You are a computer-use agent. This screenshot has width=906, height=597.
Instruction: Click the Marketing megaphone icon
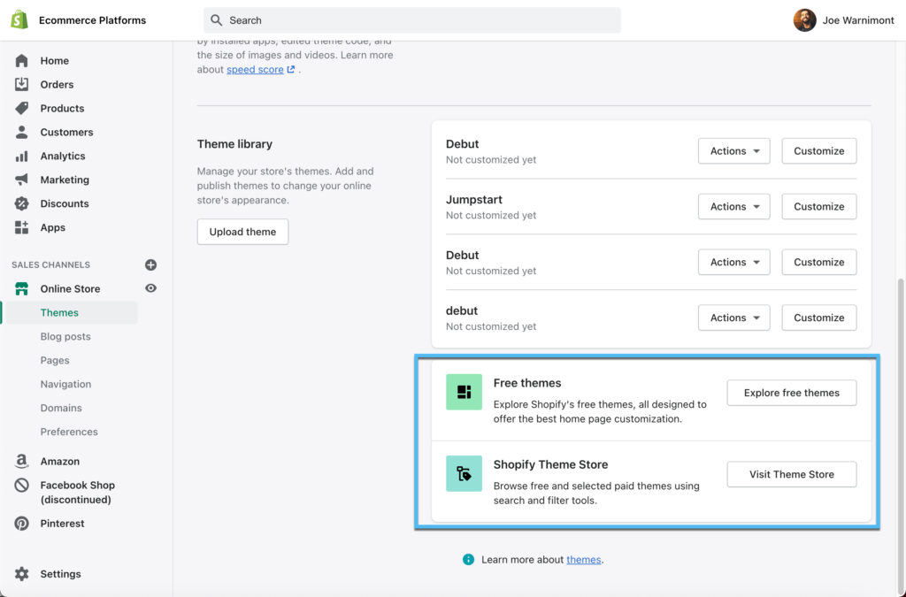point(21,180)
